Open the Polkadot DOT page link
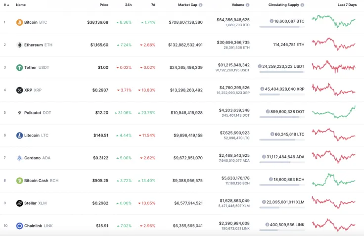 [x=38, y=113]
